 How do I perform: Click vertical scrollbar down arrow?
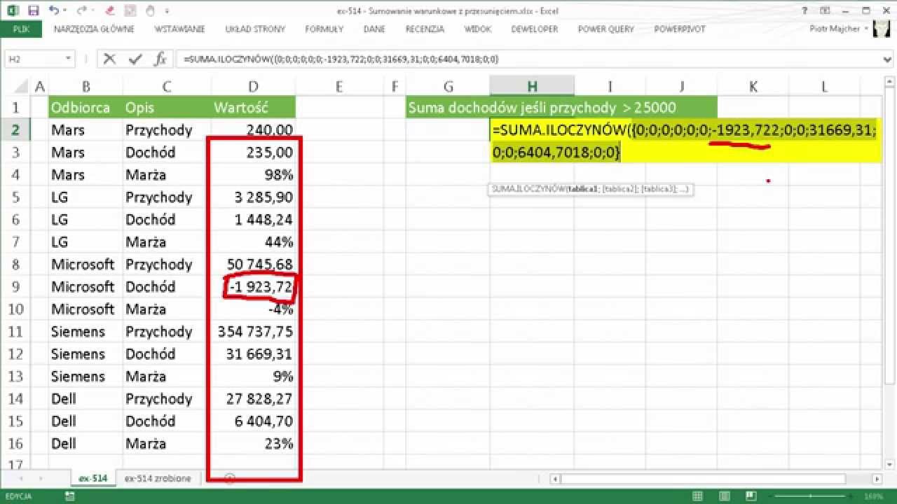[x=890, y=466]
